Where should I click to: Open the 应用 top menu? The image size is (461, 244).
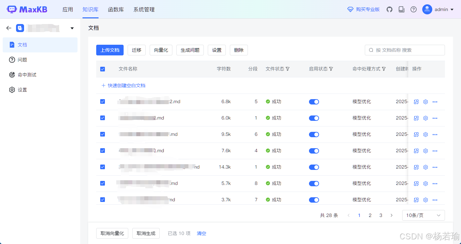coord(68,9)
